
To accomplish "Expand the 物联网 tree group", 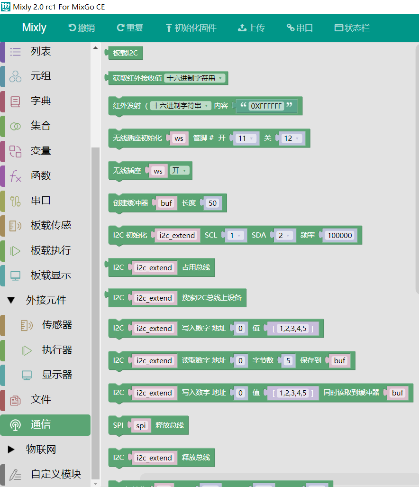I will [11, 450].
